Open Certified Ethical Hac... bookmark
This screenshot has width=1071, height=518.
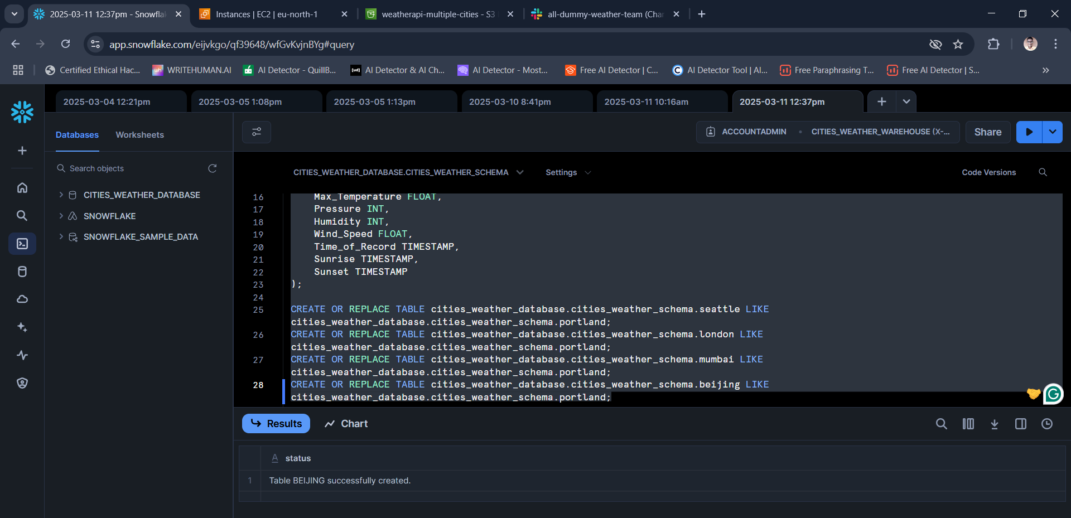(x=93, y=70)
